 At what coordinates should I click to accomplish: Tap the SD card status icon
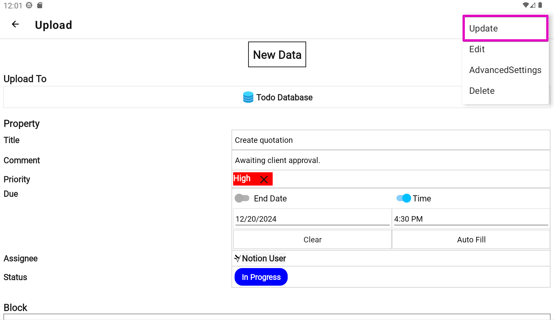tap(40, 5)
